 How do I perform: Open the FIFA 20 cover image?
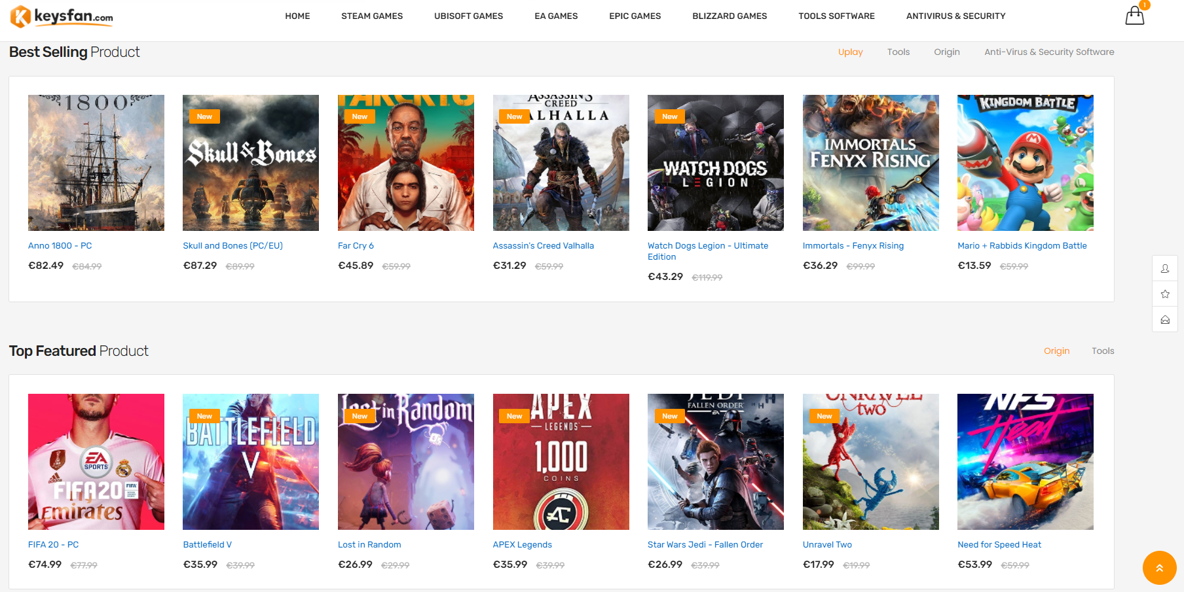pos(96,462)
